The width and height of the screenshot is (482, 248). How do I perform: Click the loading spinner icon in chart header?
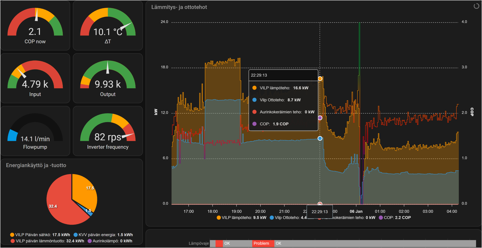476,6
